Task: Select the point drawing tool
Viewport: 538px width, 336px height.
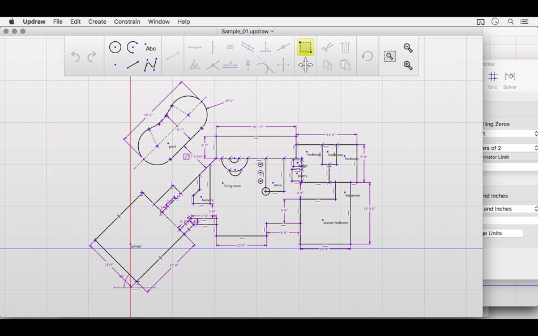Action: [116, 65]
